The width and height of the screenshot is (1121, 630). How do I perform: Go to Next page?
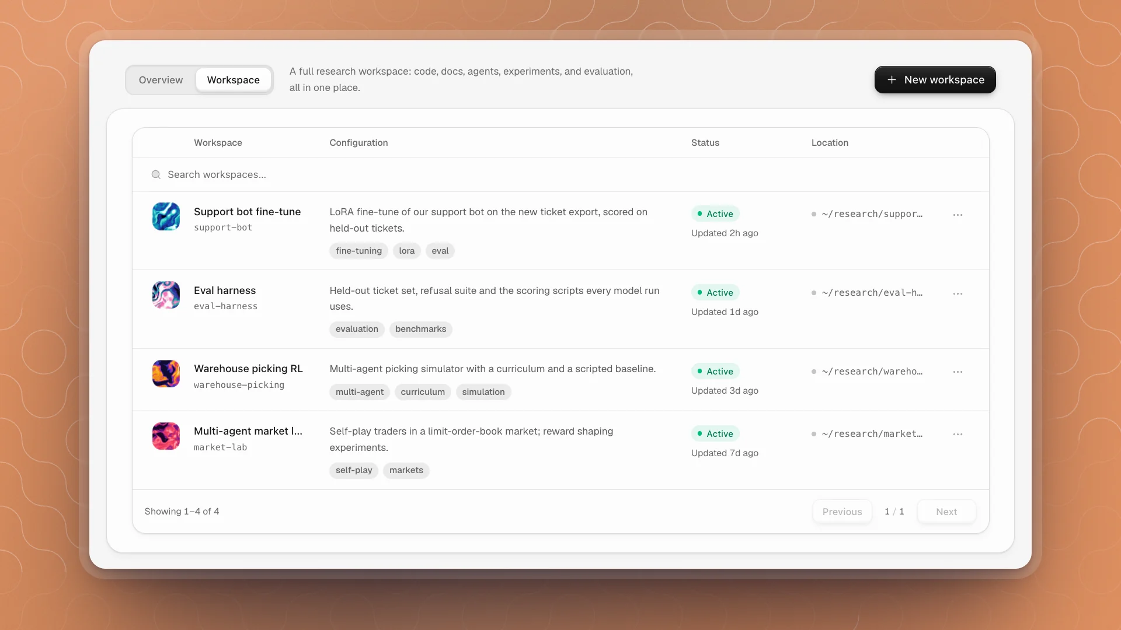(946, 512)
